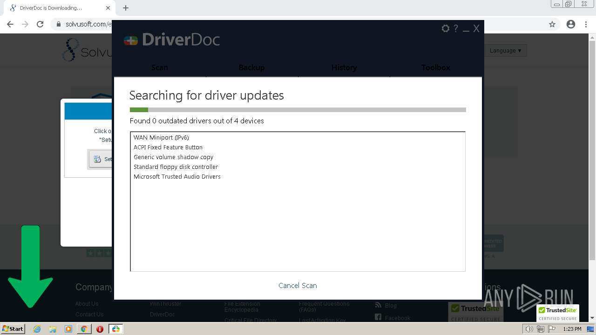Open Action Center flag icon
The height and width of the screenshot is (335, 596).
click(x=552, y=329)
